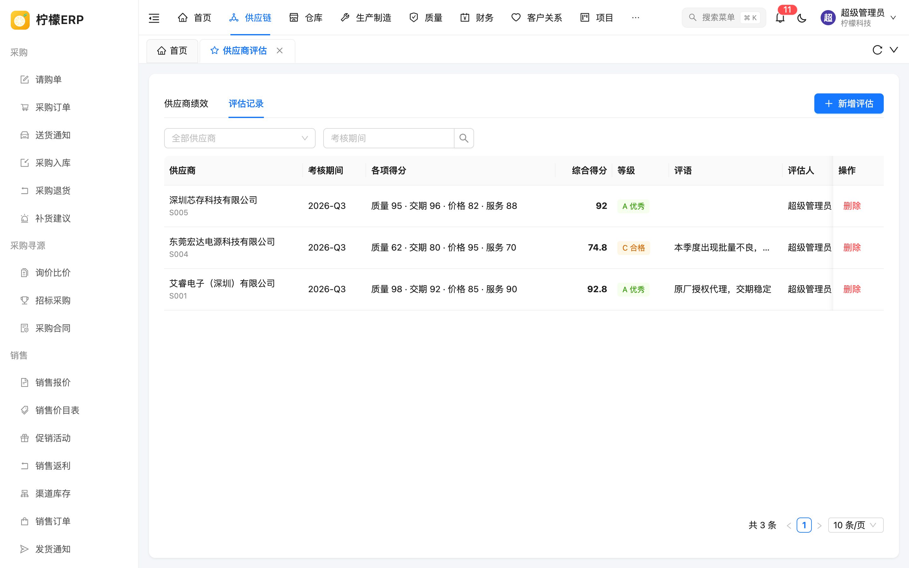Image resolution: width=909 pixels, height=568 pixels.
Task: Expand the 全部供应商 dropdown
Action: coord(240,138)
